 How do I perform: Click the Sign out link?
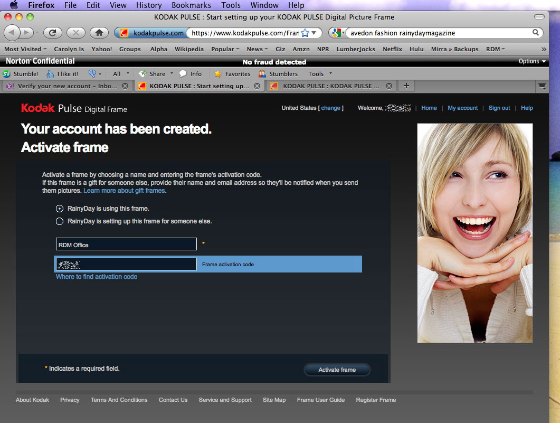(499, 108)
